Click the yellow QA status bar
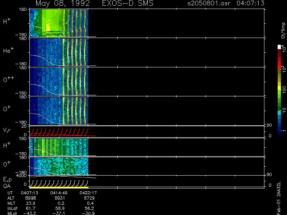Viewport: 287px width, 215px height. tap(59, 187)
